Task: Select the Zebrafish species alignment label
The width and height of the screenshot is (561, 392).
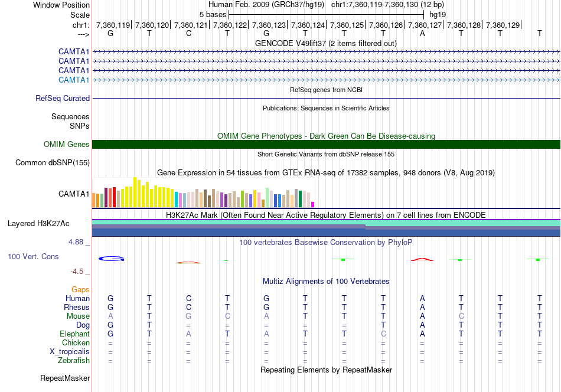Action: pyautogui.click(x=74, y=360)
